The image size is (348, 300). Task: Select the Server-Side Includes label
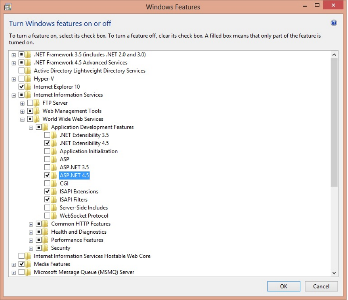click(84, 208)
